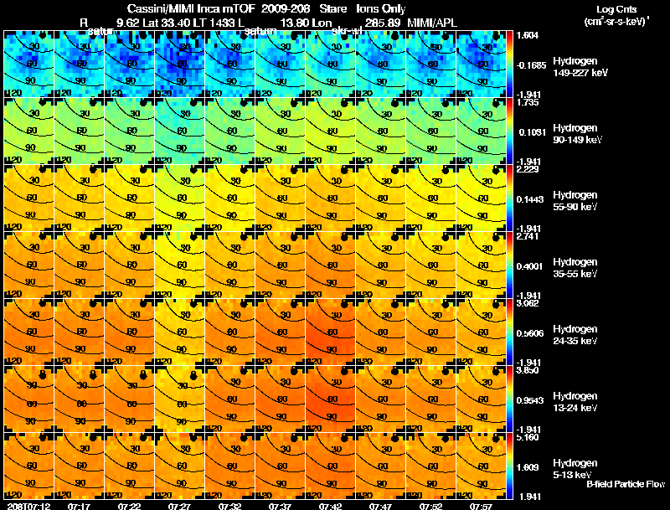Select the 24-35 keV panel at 07:42

[330, 332]
